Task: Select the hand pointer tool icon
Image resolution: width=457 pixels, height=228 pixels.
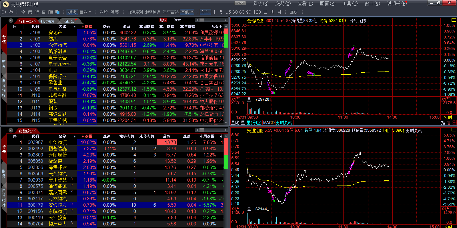Action: 11,12
